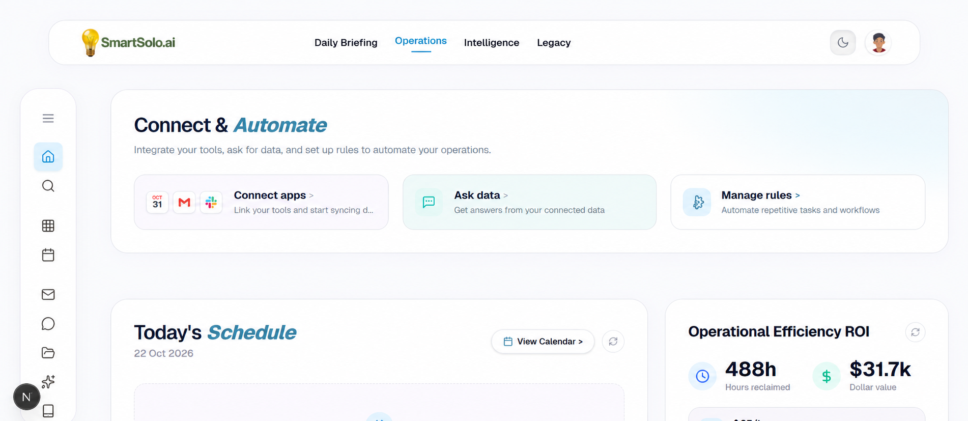Open the calendar icon in the sidebar

pyautogui.click(x=48, y=255)
